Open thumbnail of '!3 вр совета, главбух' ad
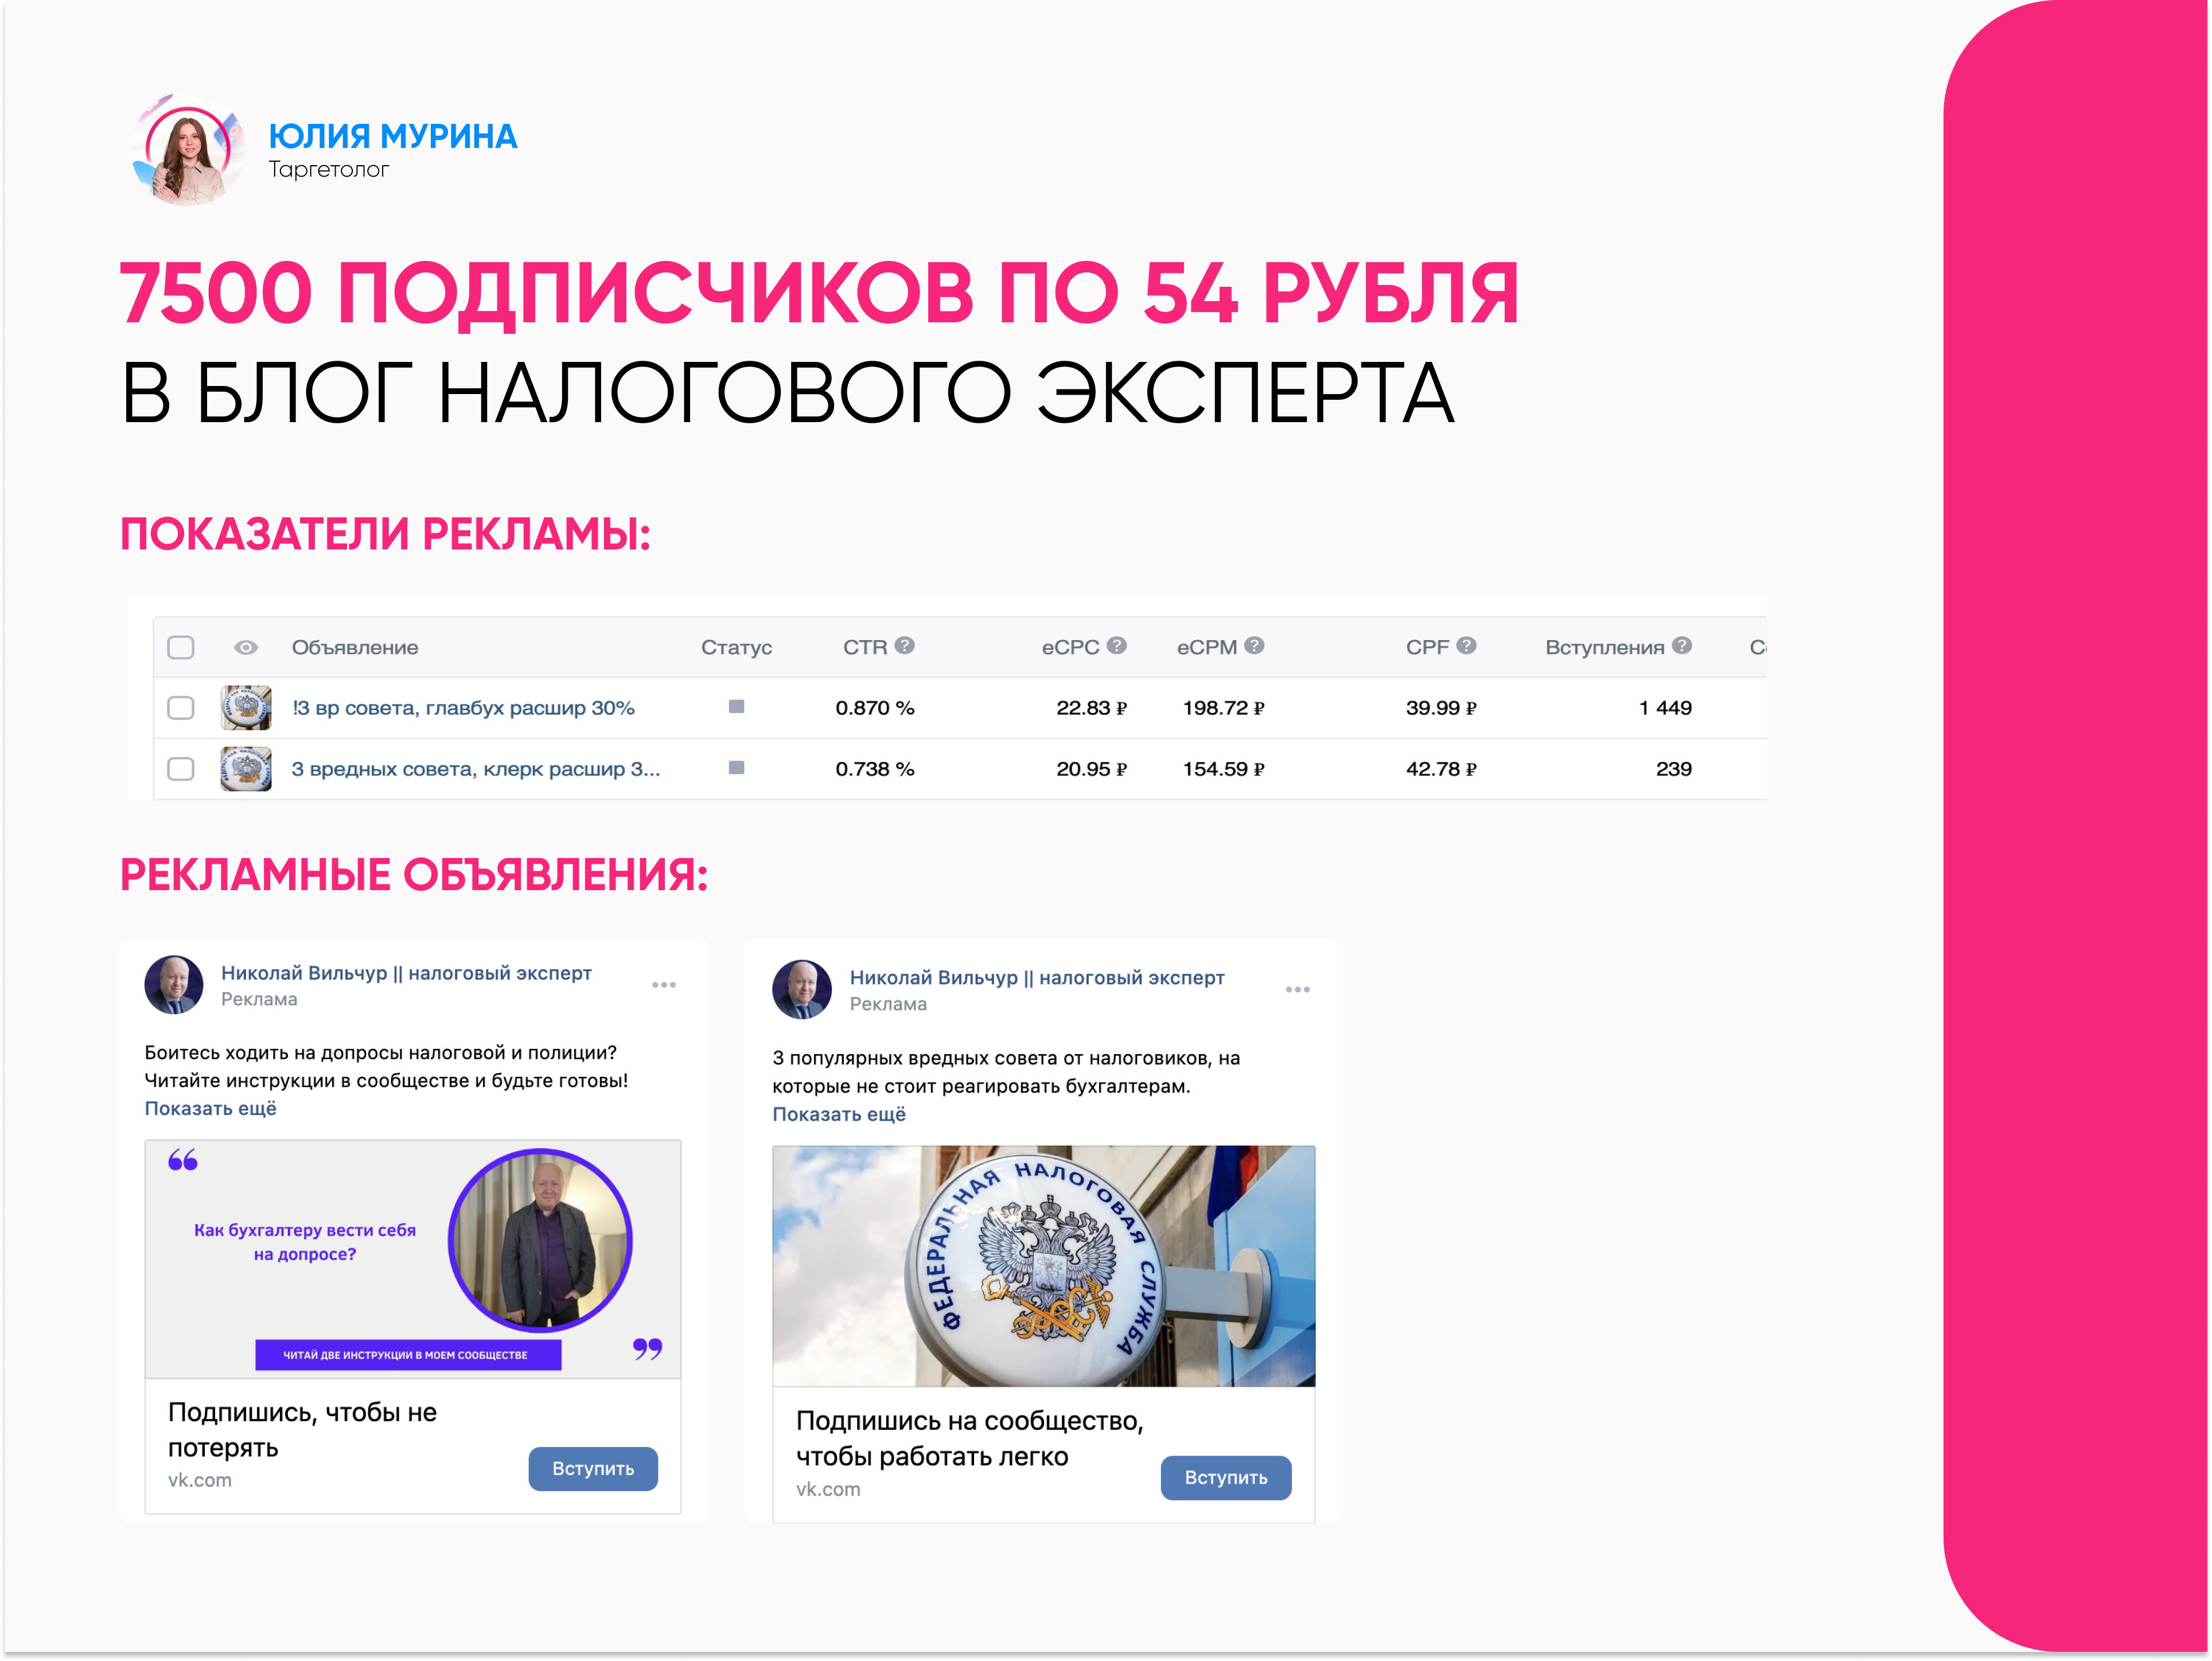Screen dimensions: 2212x1661 coord(246,708)
